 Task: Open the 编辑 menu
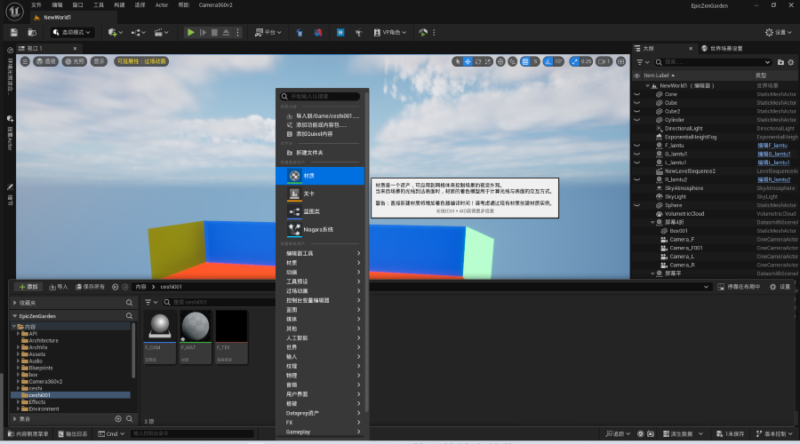57,5
